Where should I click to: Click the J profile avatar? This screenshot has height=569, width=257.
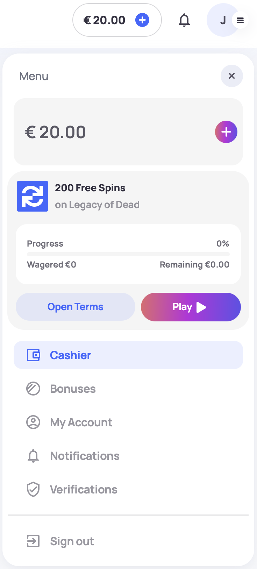pos(222,20)
